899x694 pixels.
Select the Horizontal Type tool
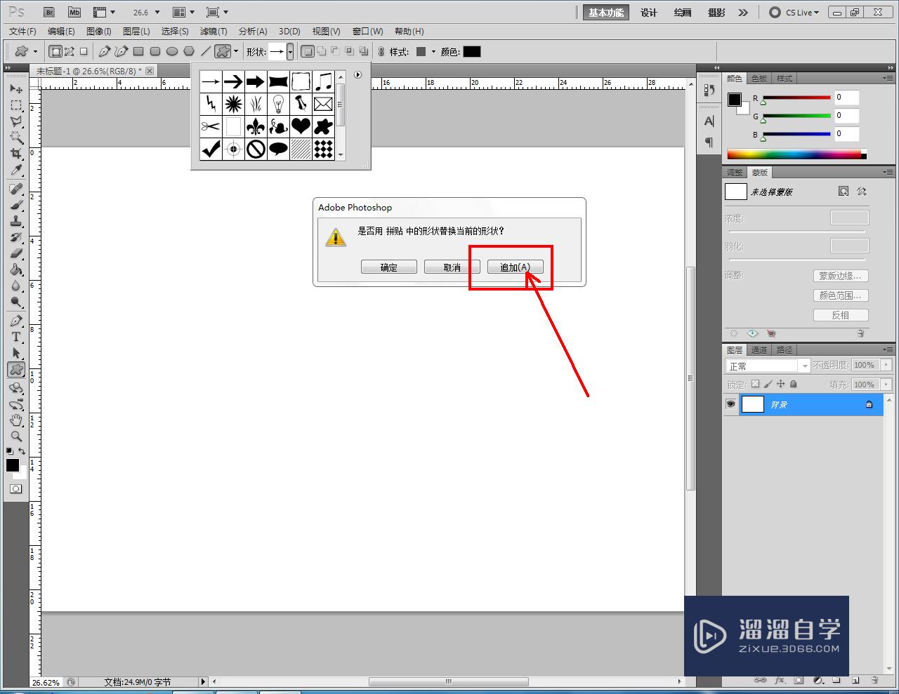pyautogui.click(x=15, y=338)
